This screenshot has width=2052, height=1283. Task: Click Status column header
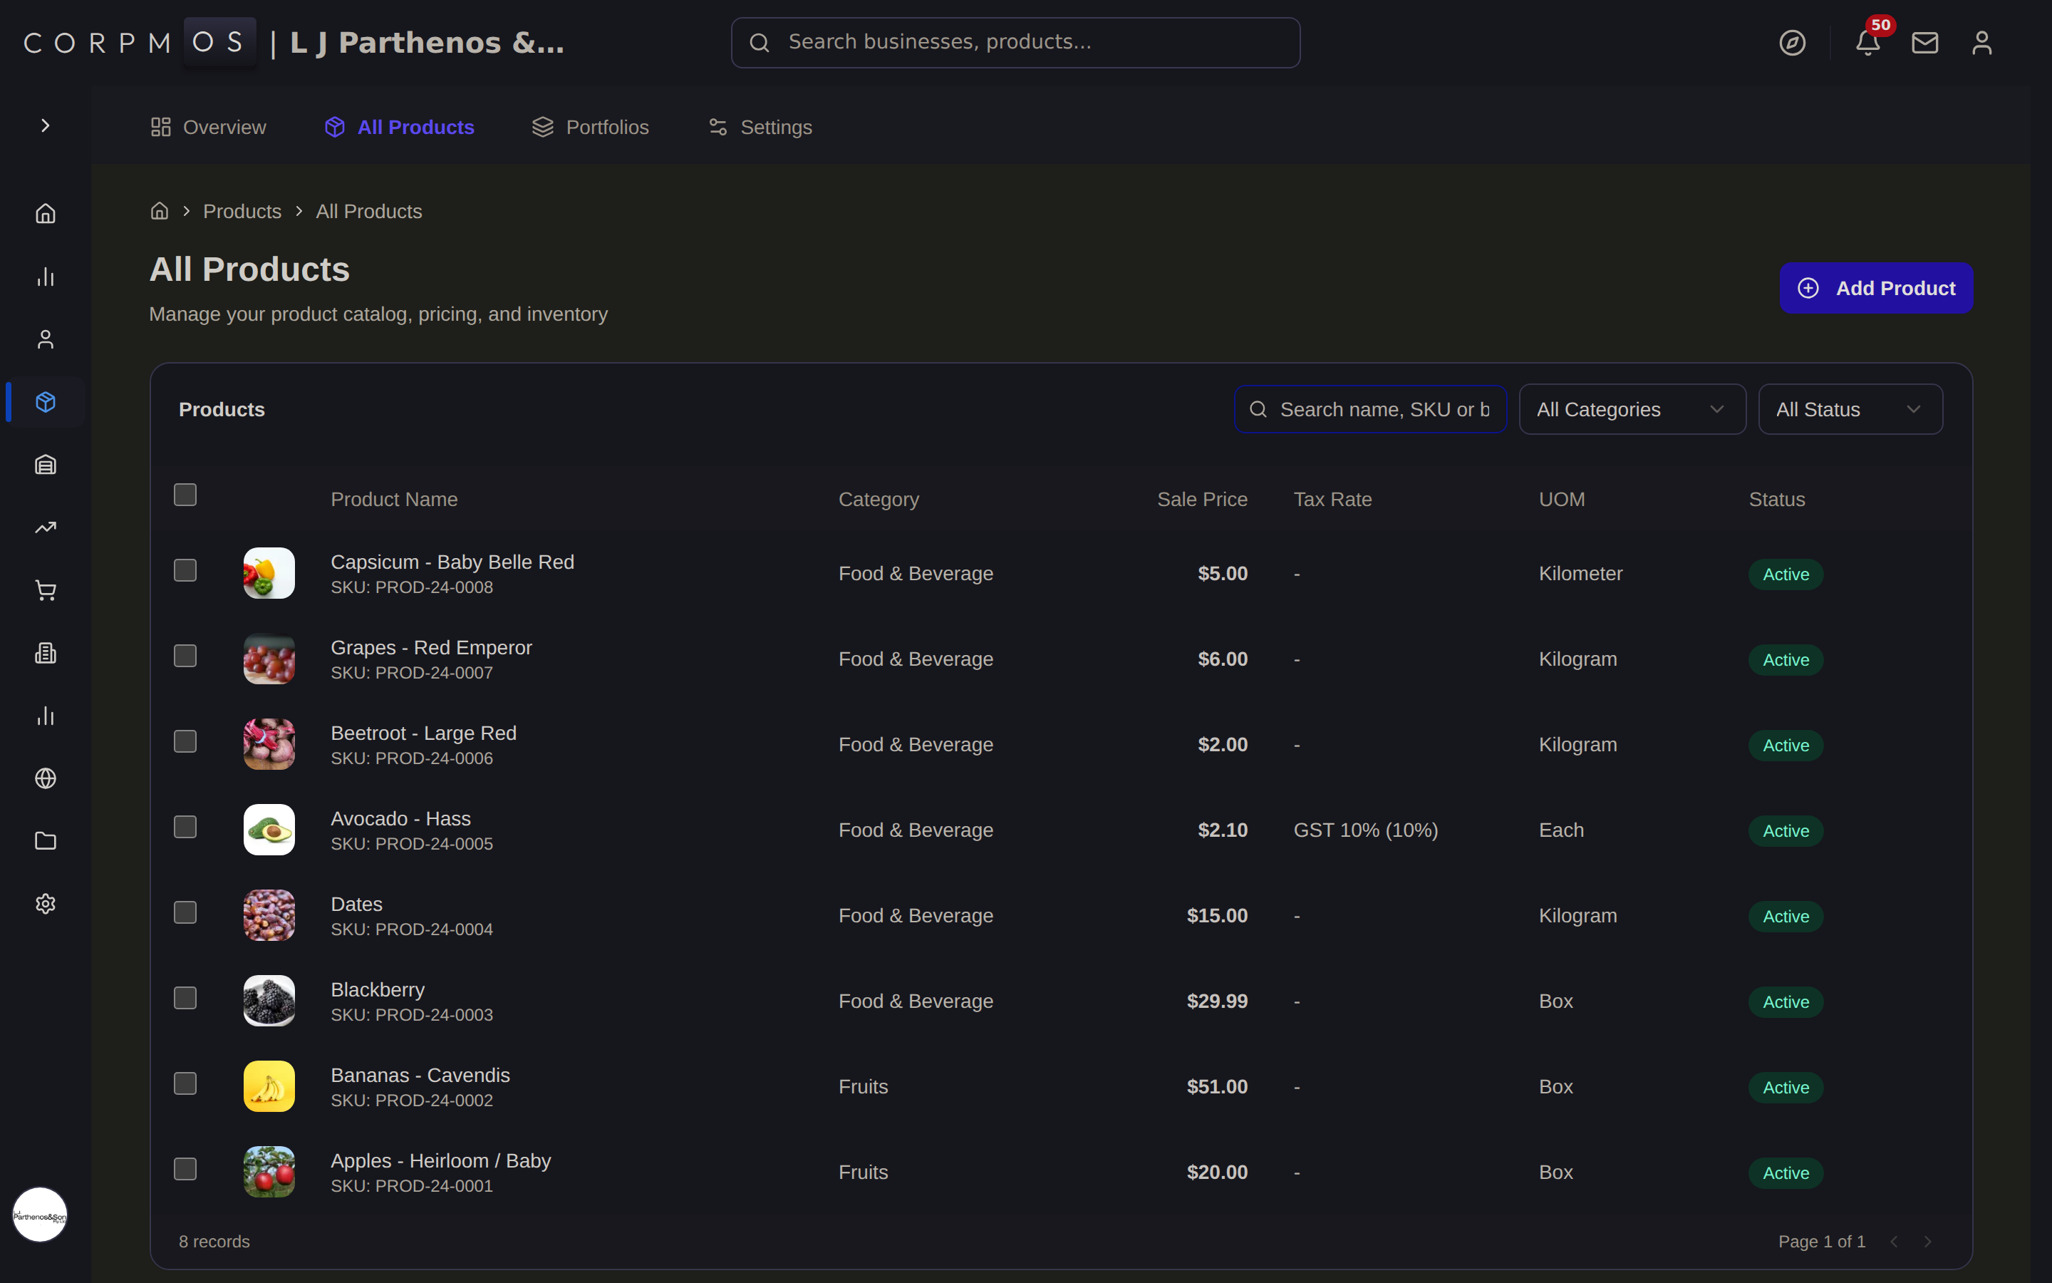pos(1776,500)
